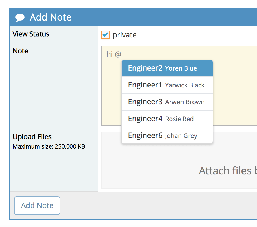Click the "Yoren Blue" full name
This screenshot has height=227, width=257.
181,68
